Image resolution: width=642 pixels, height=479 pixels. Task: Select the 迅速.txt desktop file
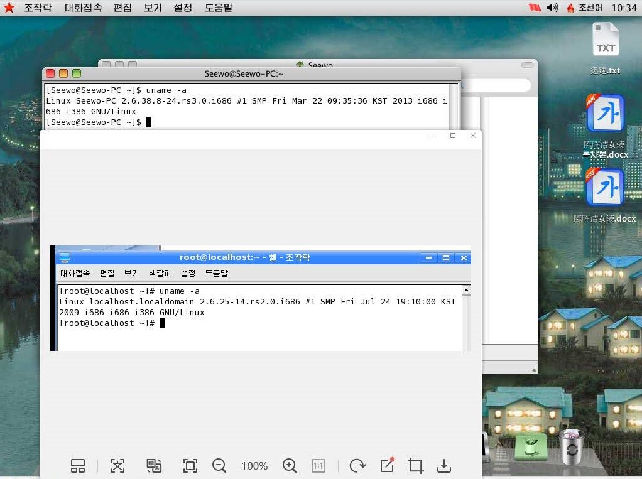pos(605,48)
